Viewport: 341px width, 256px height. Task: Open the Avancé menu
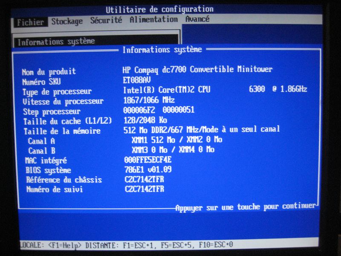197,19
